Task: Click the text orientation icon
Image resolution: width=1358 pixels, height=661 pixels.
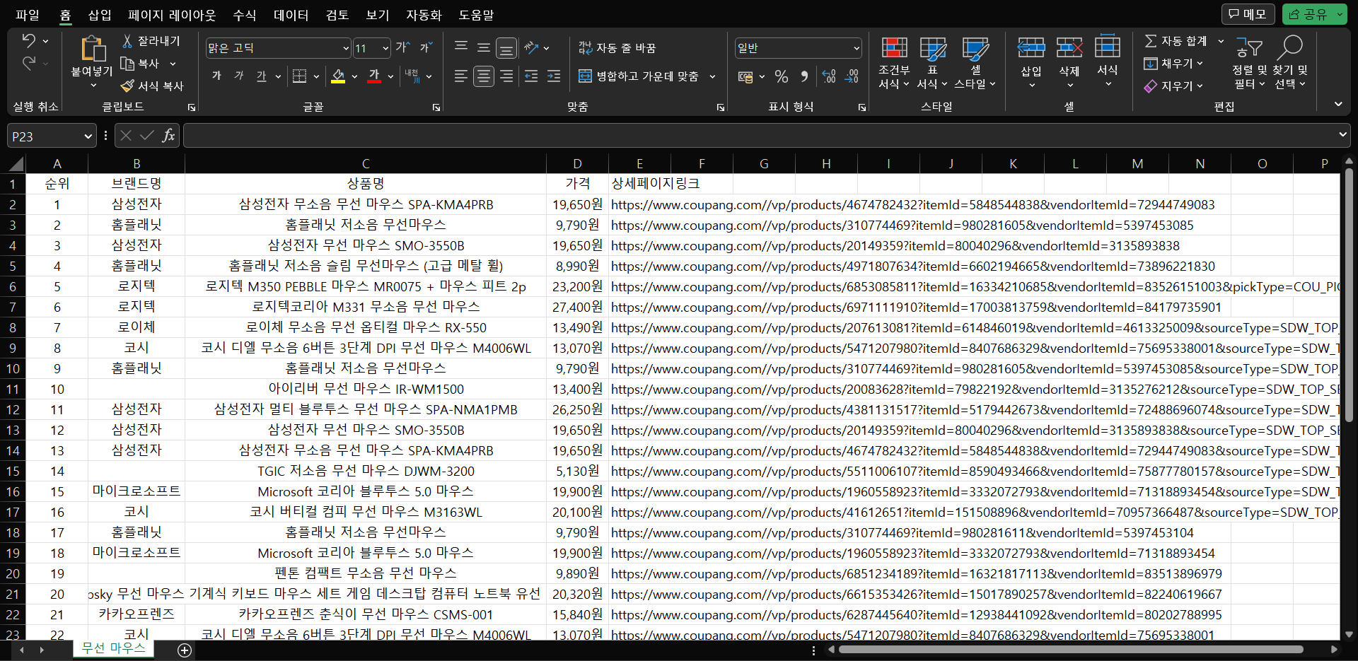Action: tap(531, 47)
